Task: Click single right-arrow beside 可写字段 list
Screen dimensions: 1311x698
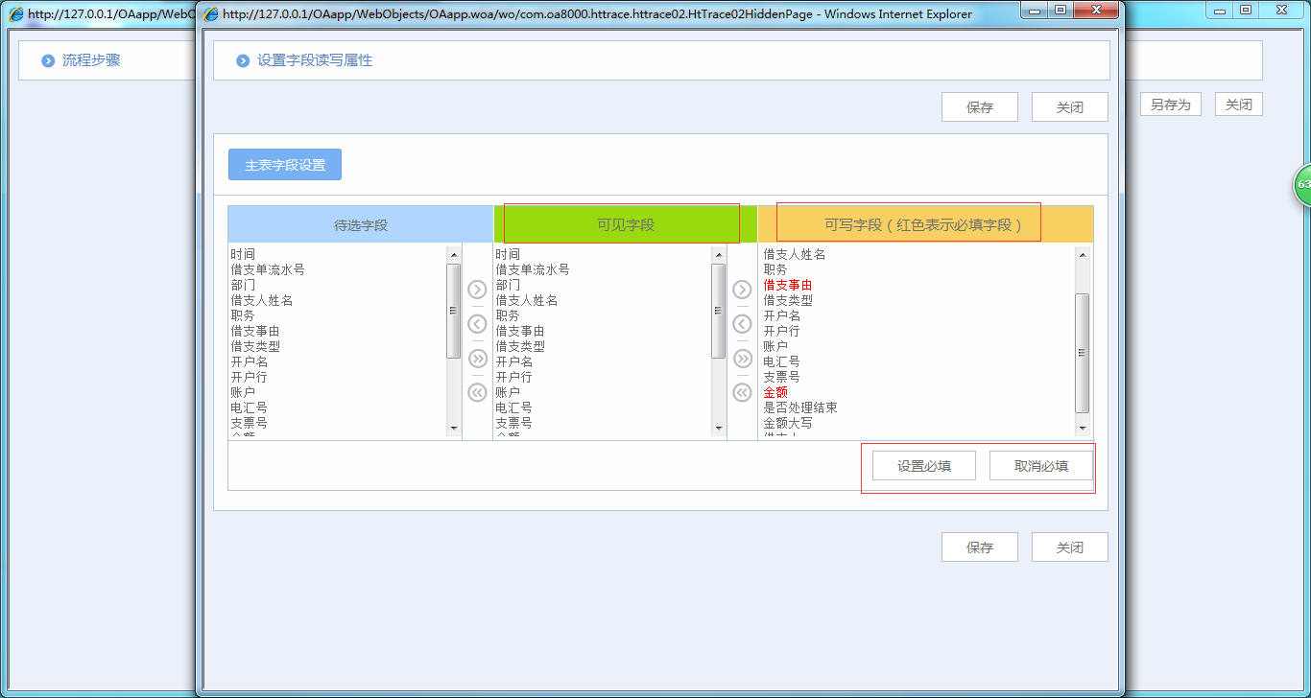Action: coord(741,290)
